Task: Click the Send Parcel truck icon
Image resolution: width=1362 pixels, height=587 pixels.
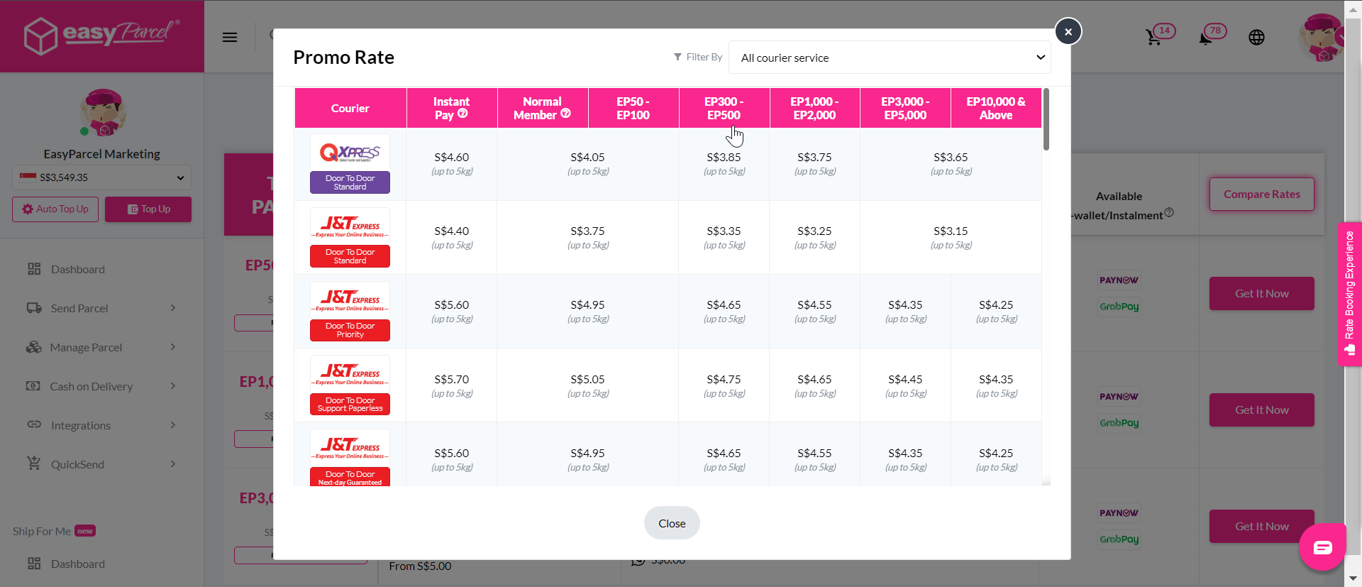Action: click(x=34, y=308)
